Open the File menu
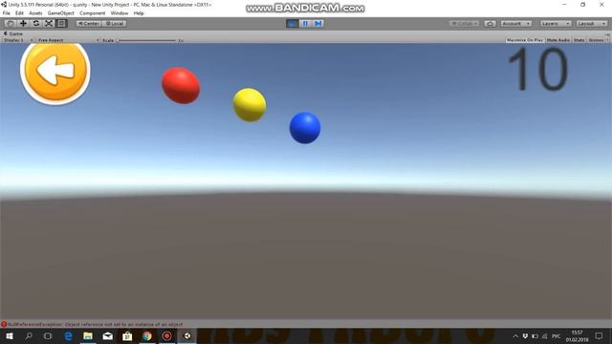Viewport: 612px width, 344px height. [x=7, y=13]
